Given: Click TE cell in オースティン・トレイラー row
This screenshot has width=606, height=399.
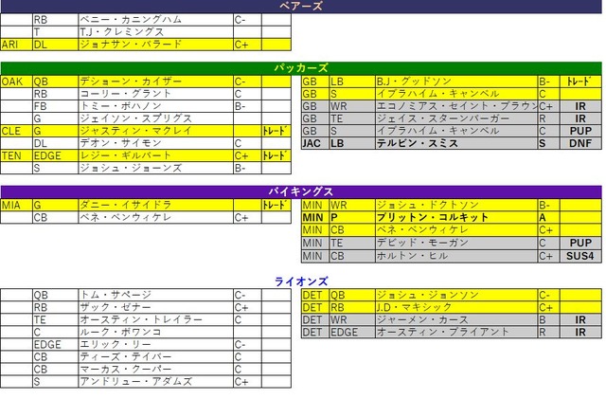Looking at the screenshot, I should click(x=55, y=319).
